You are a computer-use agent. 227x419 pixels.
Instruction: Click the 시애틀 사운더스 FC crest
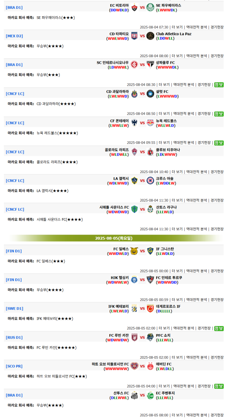(134, 209)
